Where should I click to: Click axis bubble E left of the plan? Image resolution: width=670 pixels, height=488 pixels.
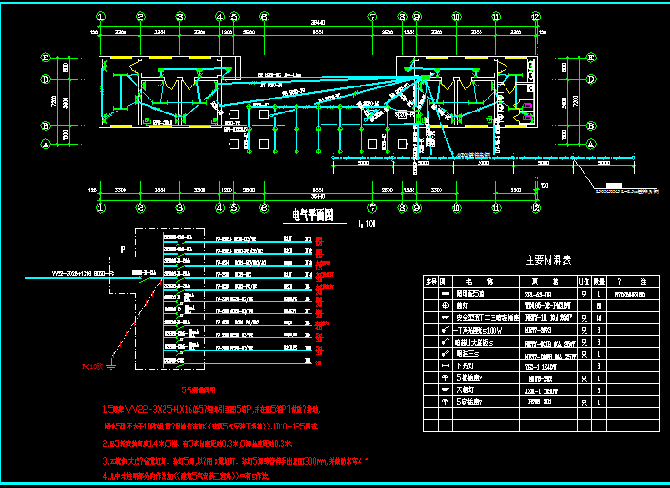point(46,58)
